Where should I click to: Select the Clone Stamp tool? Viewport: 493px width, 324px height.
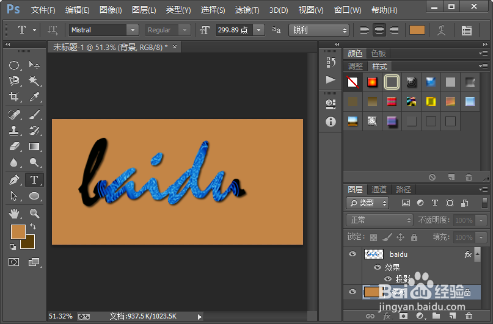[x=14, y=131]
